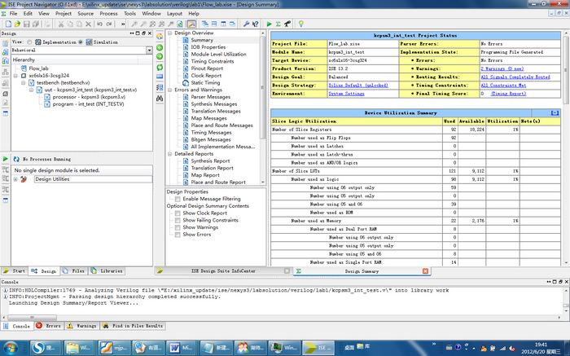This screenshot has width=570, height=356.
Task: Click the Save toolbar icon
Action: pyautogui.click(x=26, y=24)
